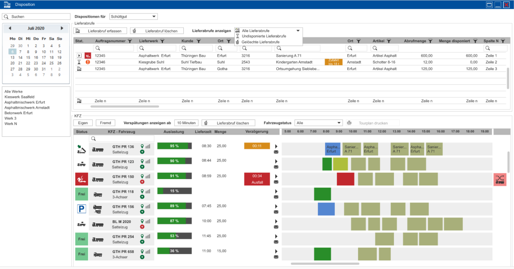Go to next month in calendar
The height and width of the screenshot is (269, 514).
pyautogui.click(x=62, y=28)
